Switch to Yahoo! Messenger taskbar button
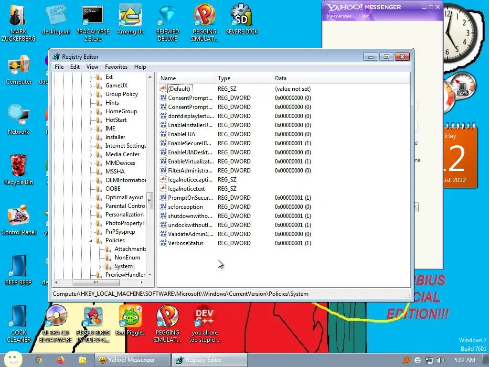This screenshot has height=367, width=489. (x=132, y=360)
